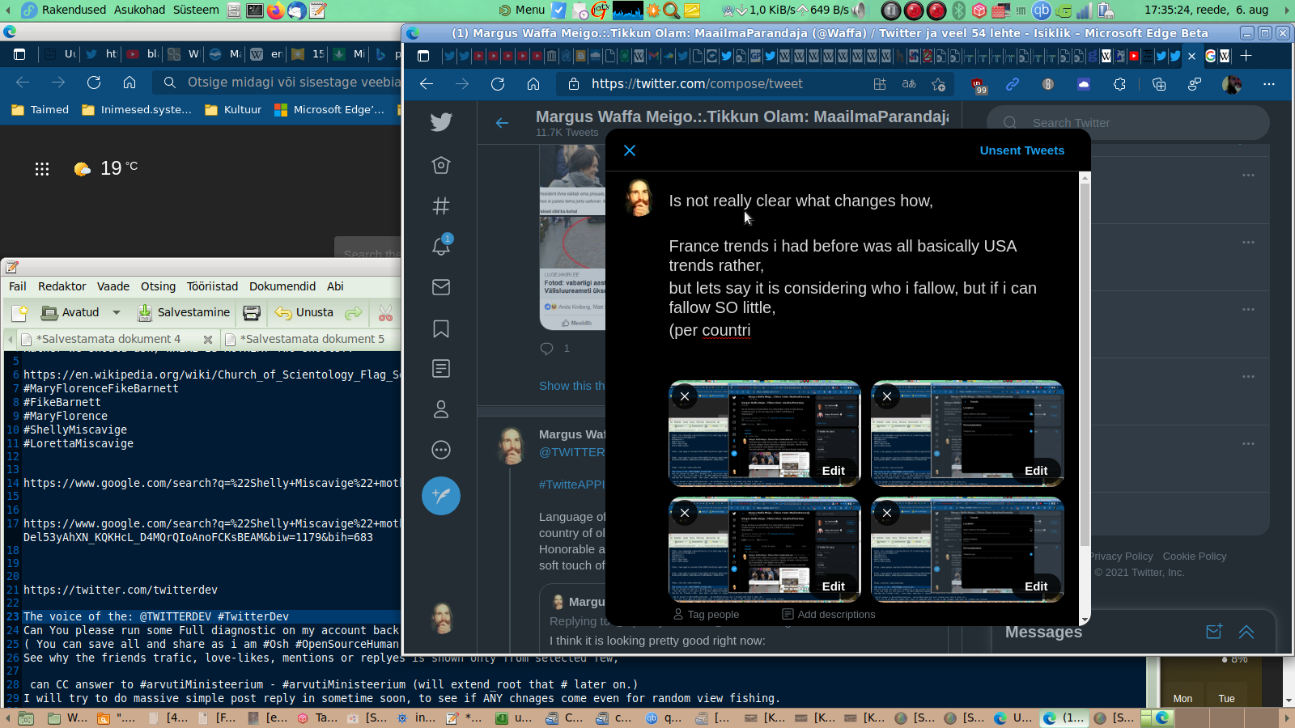This screenshot has height=728, width=1295.
Task: Open Twitter home via bird logo
Action: point(441,122)
